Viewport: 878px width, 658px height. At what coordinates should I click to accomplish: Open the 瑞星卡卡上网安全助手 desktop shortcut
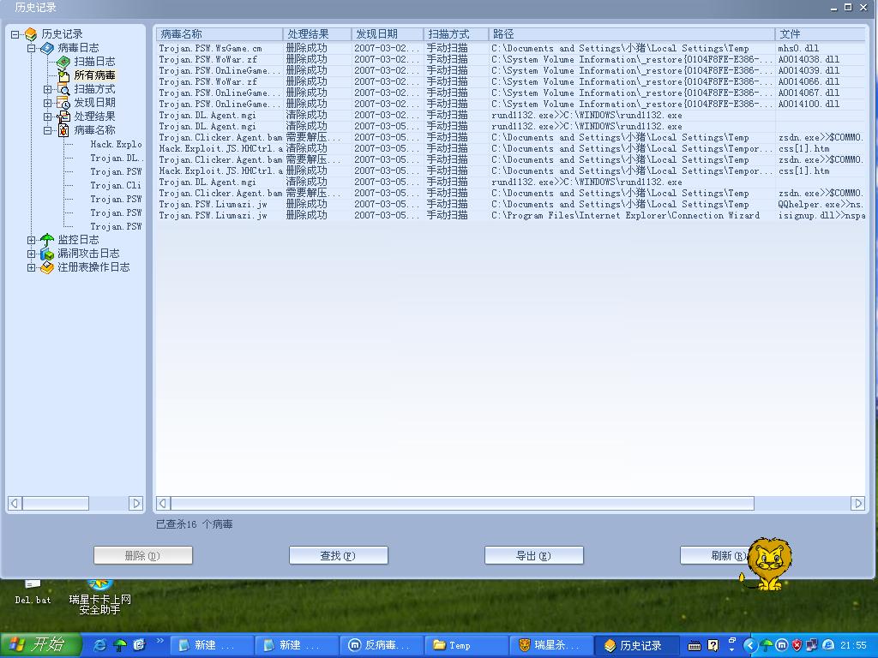pyautogui.click(x=99, y=598)
